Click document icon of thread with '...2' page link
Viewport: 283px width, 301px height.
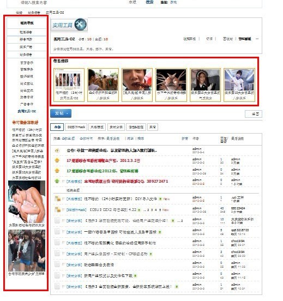click(x=57, y=220)
